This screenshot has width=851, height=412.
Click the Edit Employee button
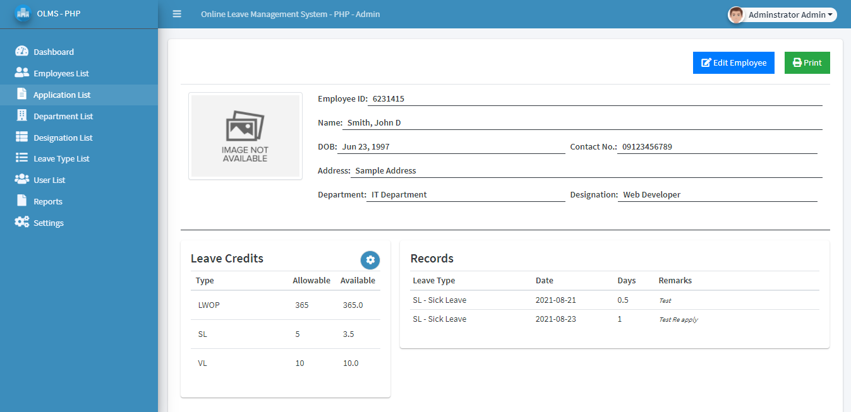733,62
